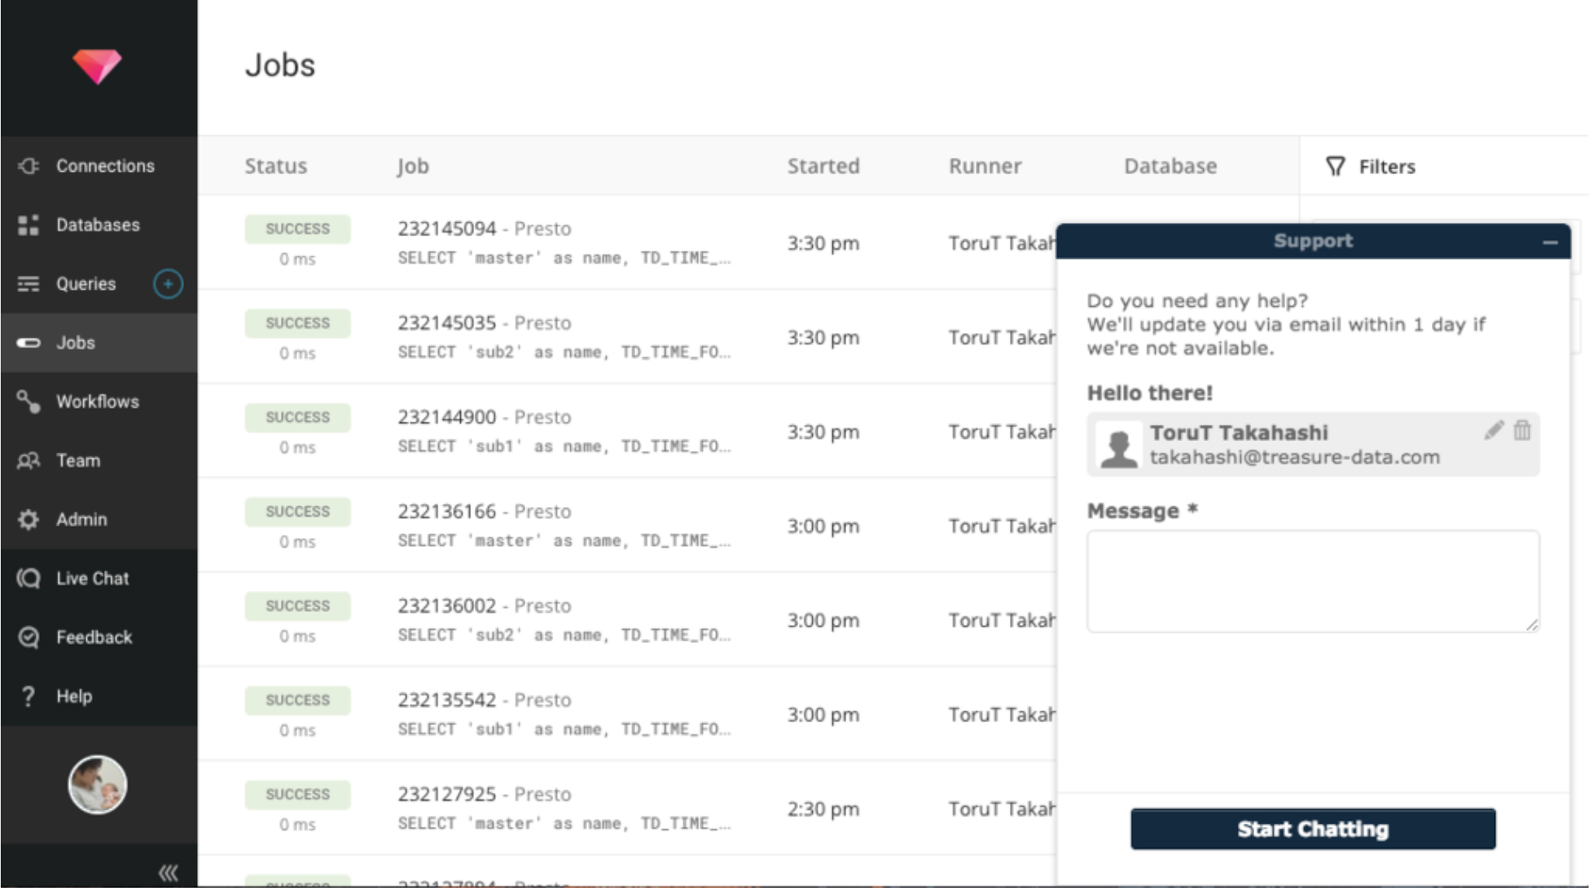Edit ToruT Takahashi contact with pencil icon
Viewport: 1589px width, 888px height.
[x=1494, y=430]
